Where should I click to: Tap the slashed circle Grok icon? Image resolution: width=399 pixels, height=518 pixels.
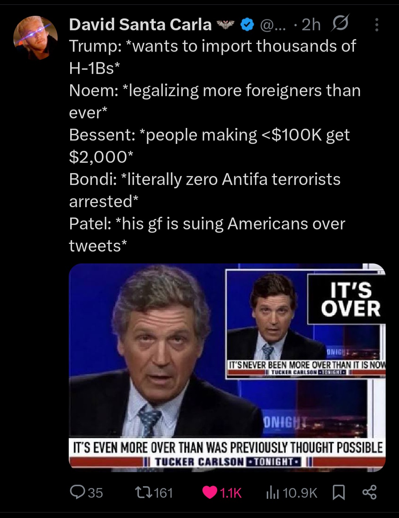(340, 24)
